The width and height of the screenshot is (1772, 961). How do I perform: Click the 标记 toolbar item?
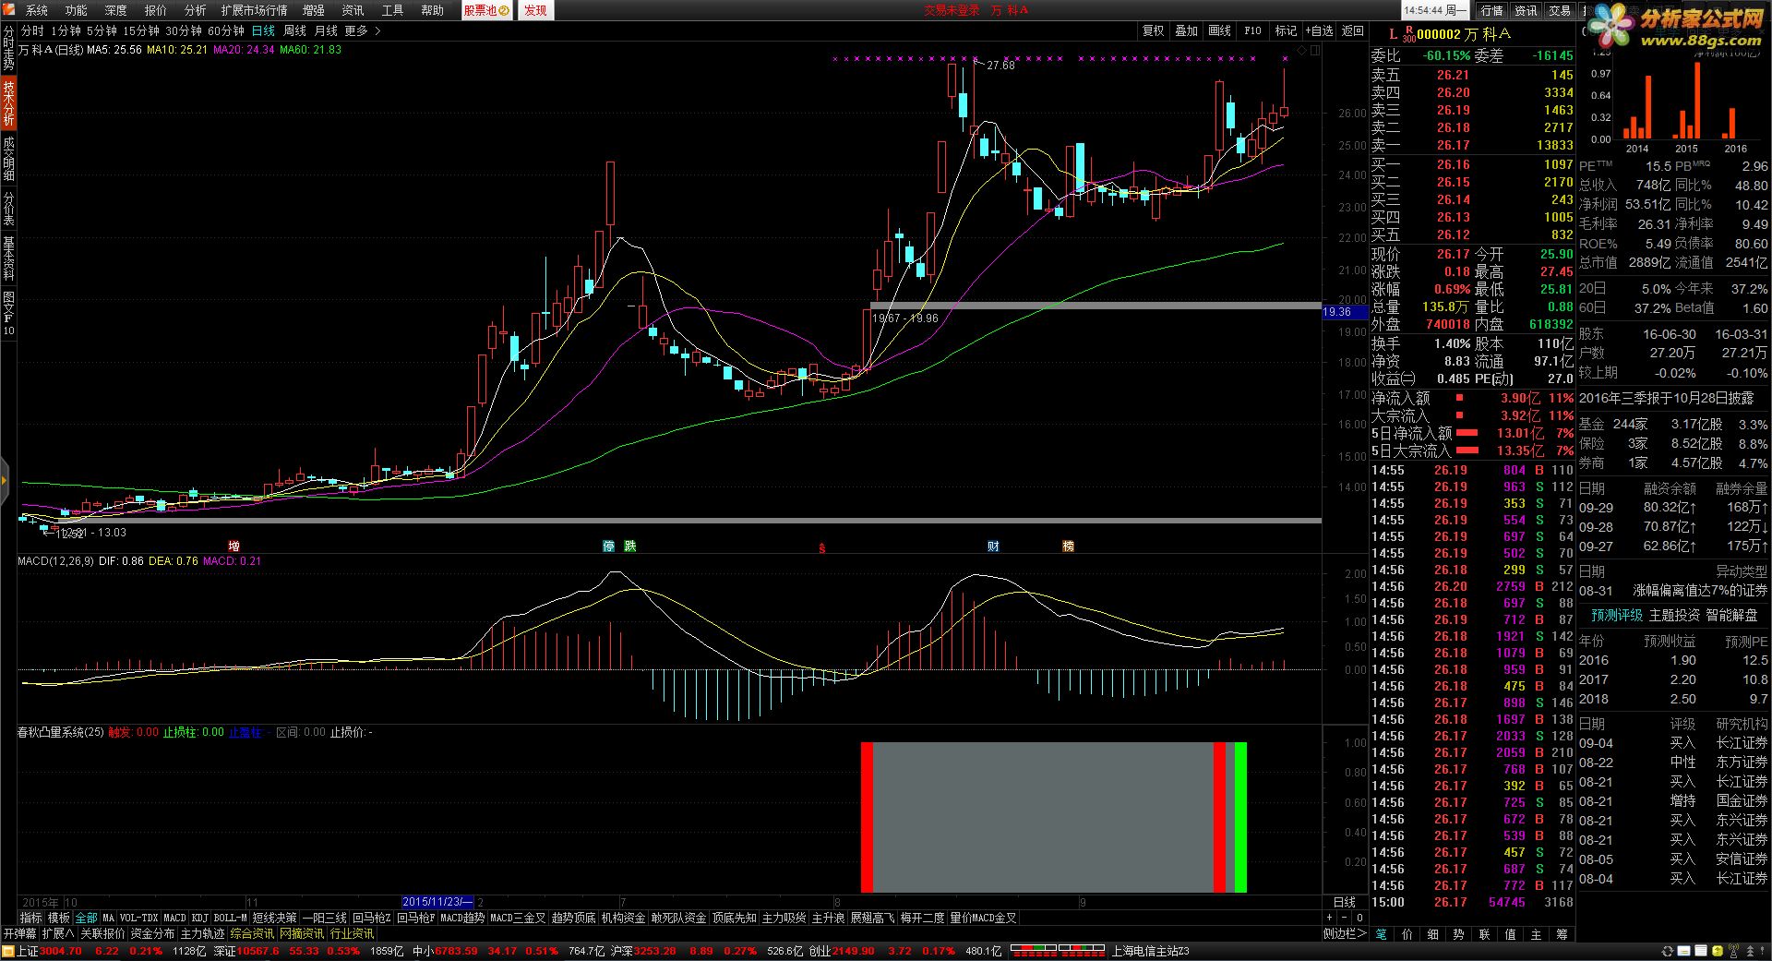(1286, 30)
